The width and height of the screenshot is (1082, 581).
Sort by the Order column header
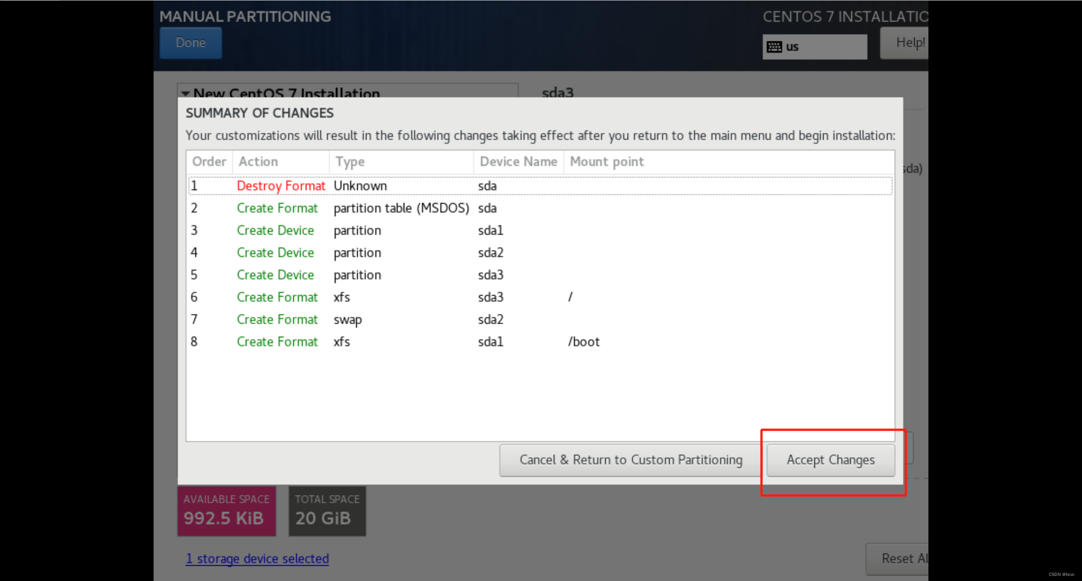[x=210, y=162]
